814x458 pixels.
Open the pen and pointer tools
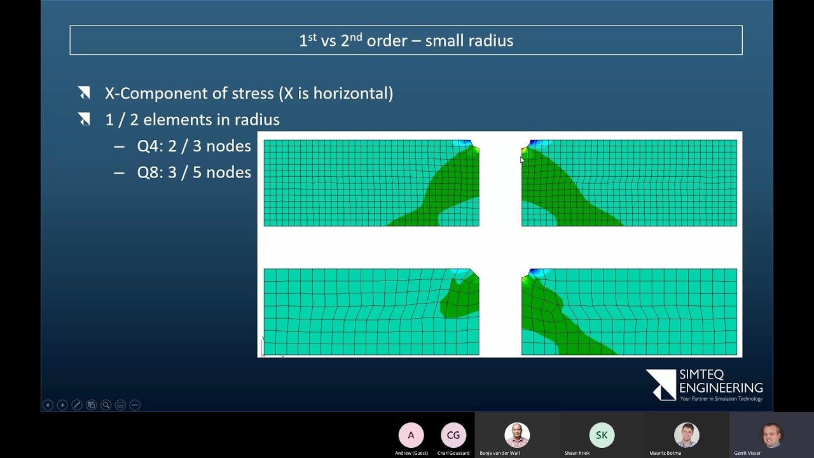click(x=77, y=405)
